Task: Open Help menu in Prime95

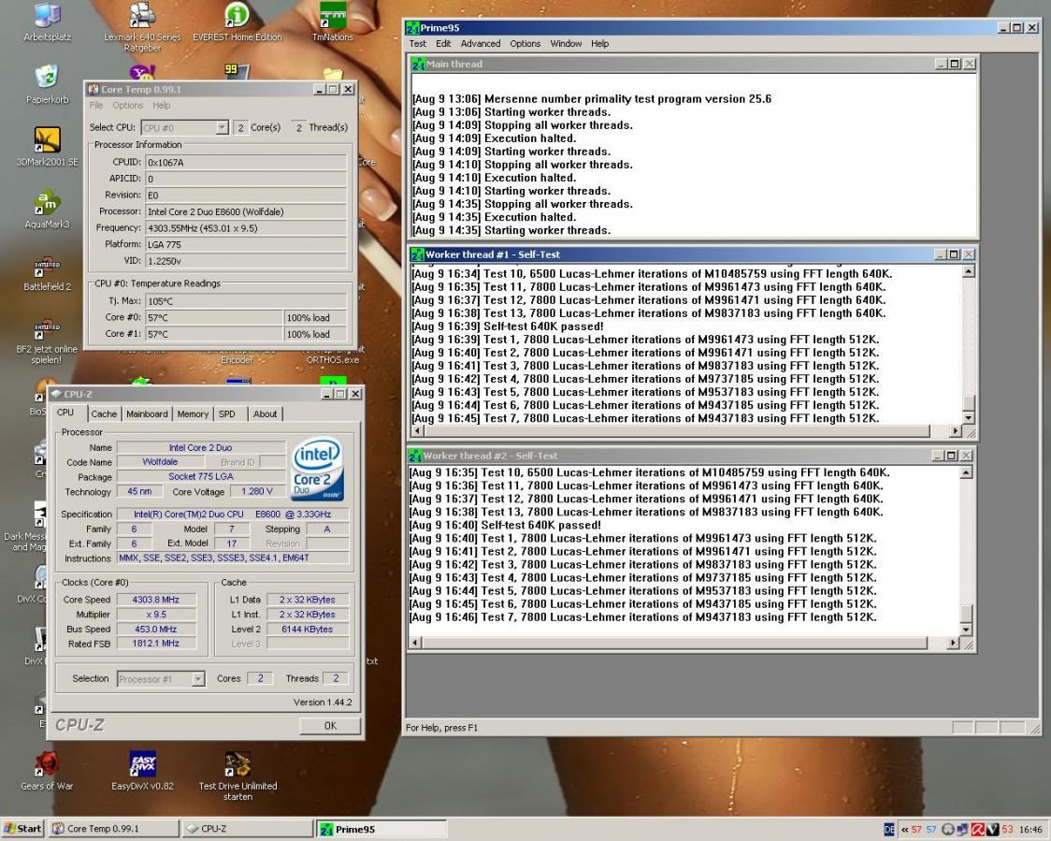Action: click(x=599, y=44)
